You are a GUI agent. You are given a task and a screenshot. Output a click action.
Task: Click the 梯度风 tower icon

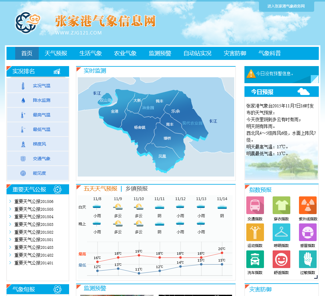[23, 144]
